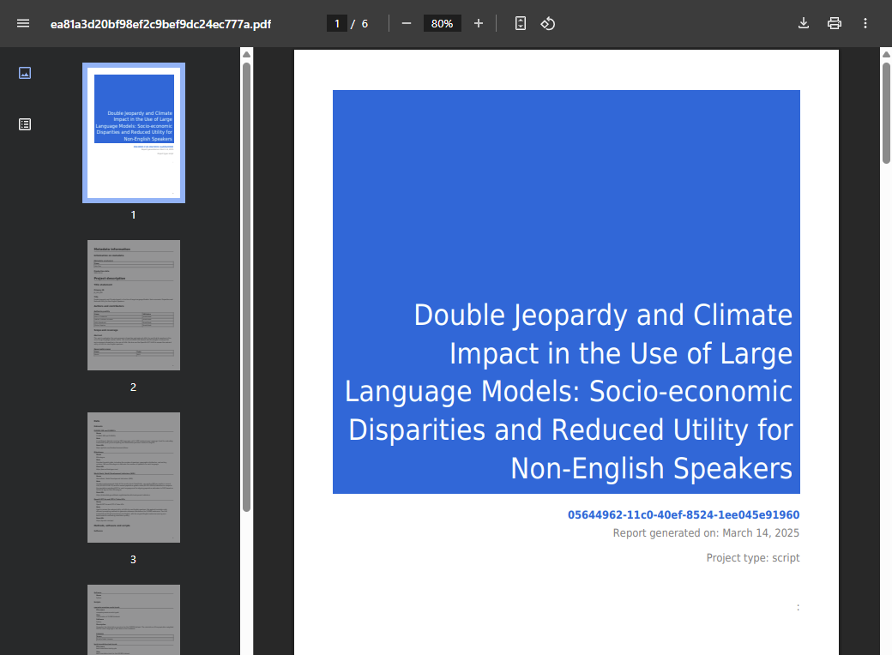The image size is (892, 655).
Task: Download the PDF file
Action: [804, 23]
